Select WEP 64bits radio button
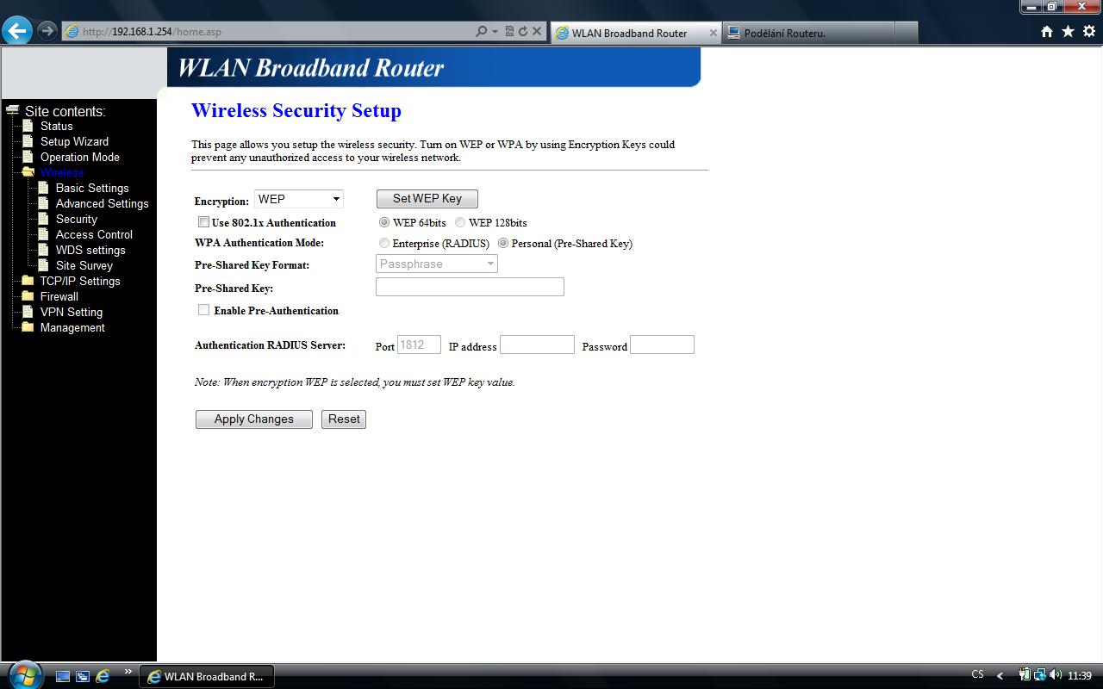This screenshot has height=689, width=1103. [384, 222]
